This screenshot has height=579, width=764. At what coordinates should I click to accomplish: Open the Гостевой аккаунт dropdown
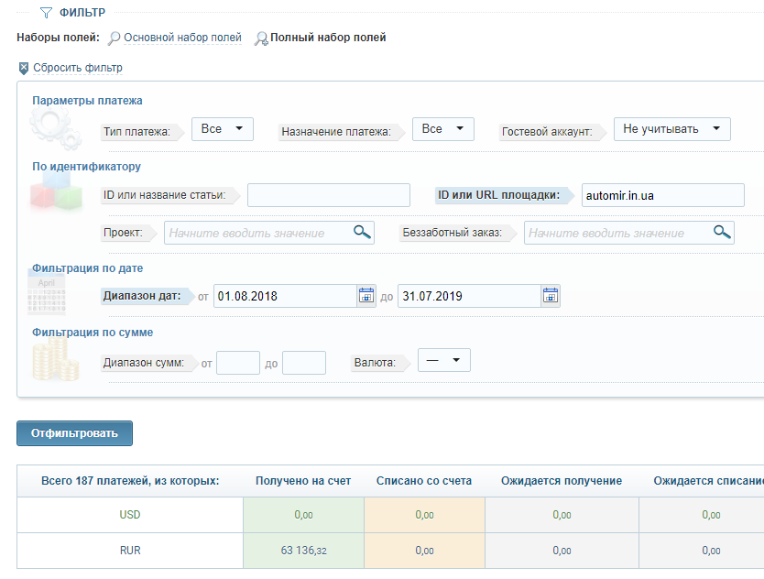(x=671, y=129)
